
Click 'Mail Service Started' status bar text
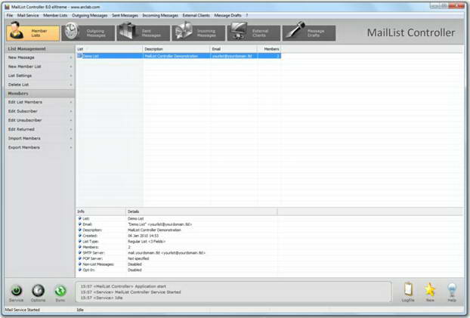[x=23, y=310]
